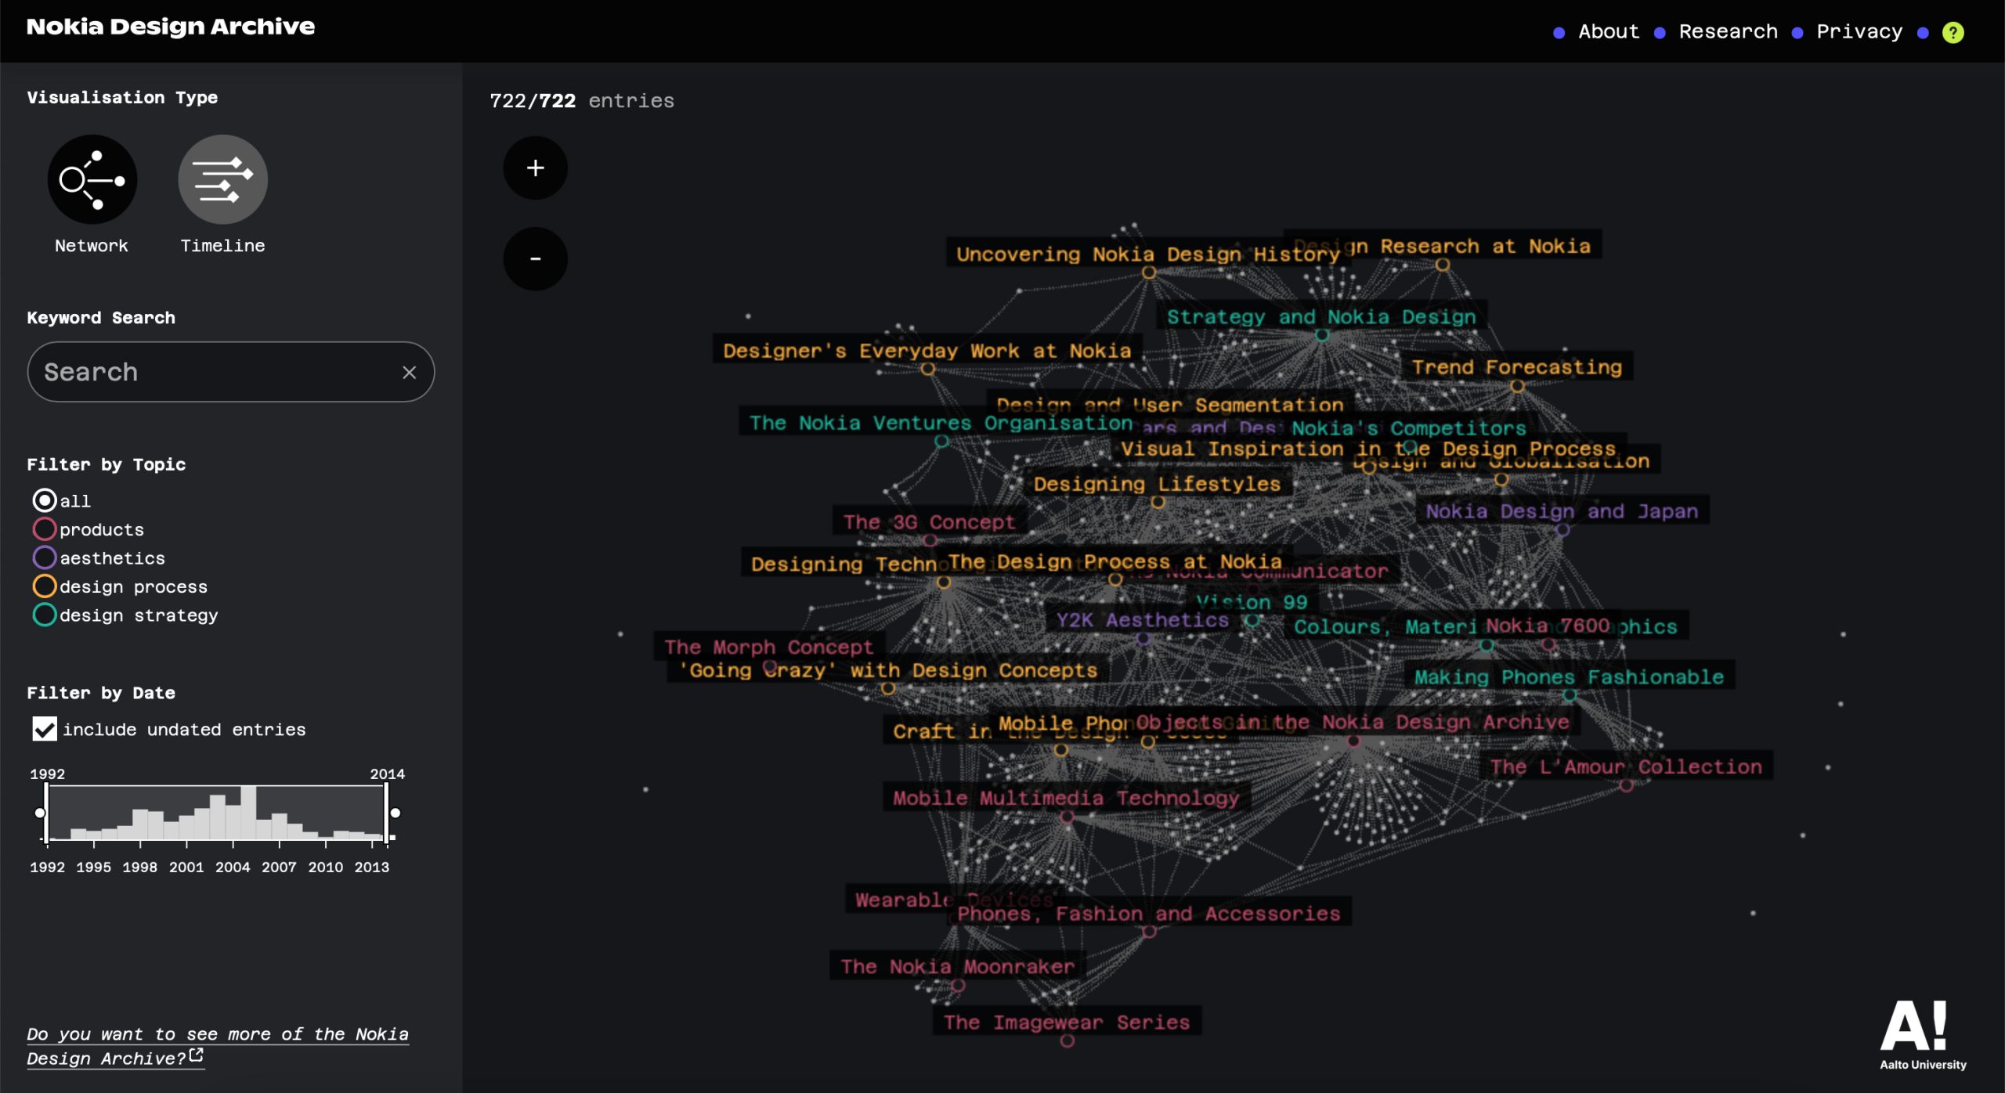Zoom out with the minus button

pos(535,259)
